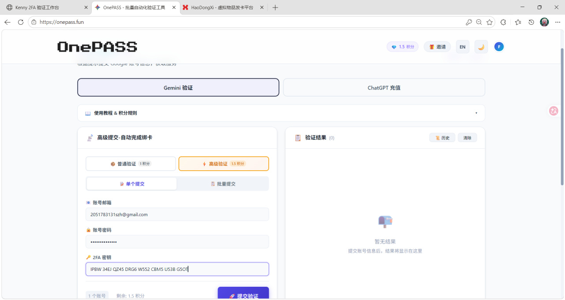565x300 pixels.
Task: Click the 1 个账号 count badge
Action: tap(97, 296)
